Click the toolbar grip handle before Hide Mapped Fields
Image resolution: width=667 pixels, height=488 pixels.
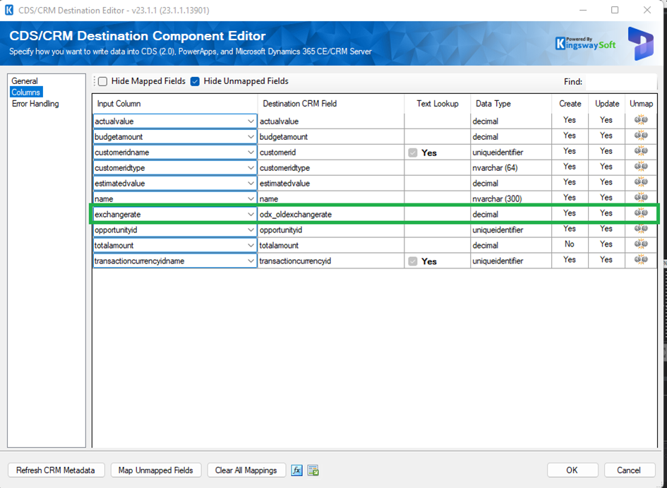coord(95,81)
